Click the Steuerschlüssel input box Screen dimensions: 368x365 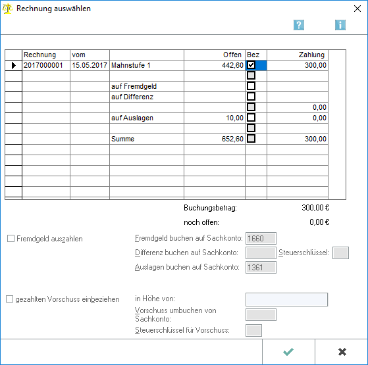[x=340, y=253]
